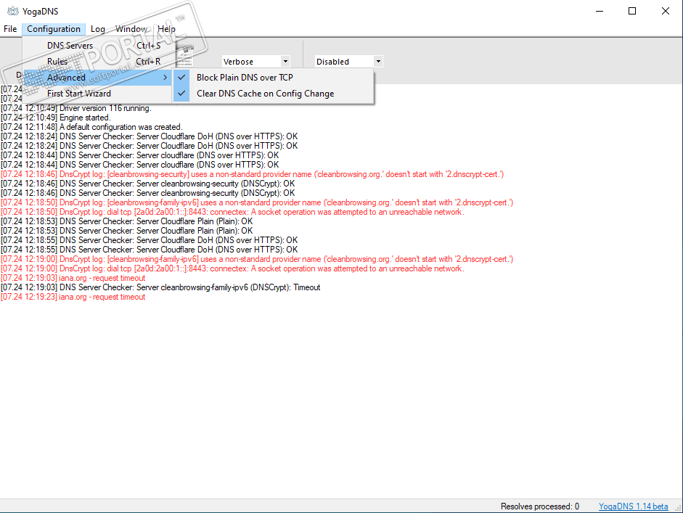Click the Resolves processed status text
683x513 pixels.
pyautogui.click(x=540, y=506)
